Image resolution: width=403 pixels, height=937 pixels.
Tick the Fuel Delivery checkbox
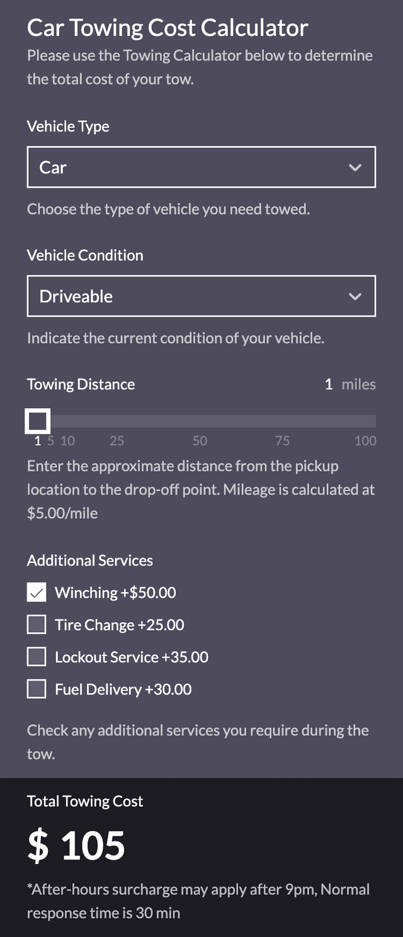pos(37,690)
